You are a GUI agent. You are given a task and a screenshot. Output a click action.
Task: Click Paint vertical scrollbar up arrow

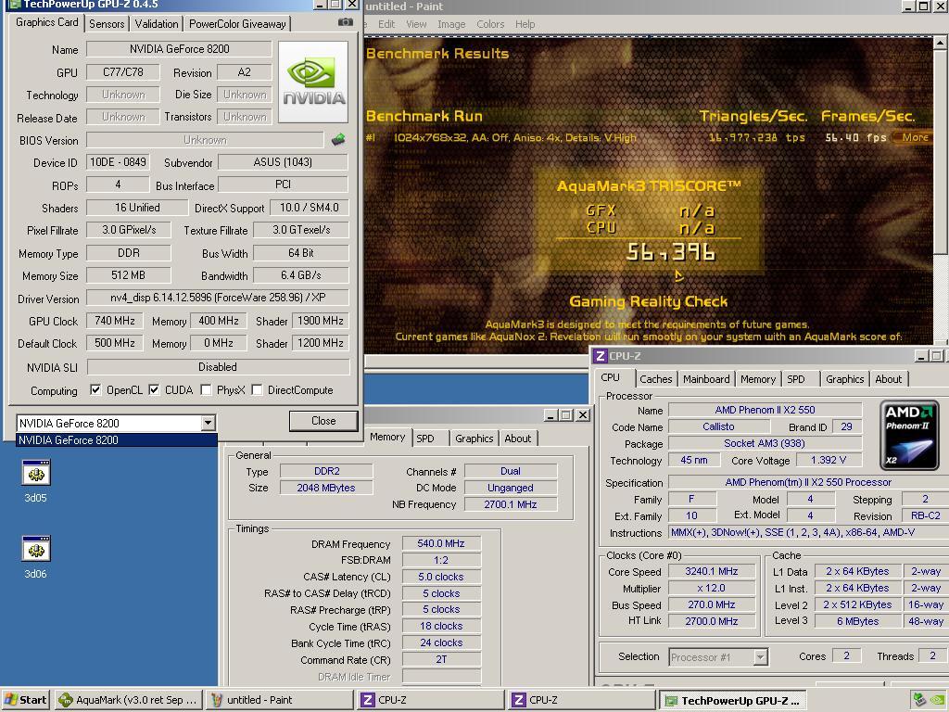click(941, 43)
